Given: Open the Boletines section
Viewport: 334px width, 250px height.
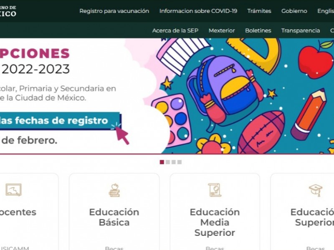Looking at the screenshot, I should [x=258, y=30].
